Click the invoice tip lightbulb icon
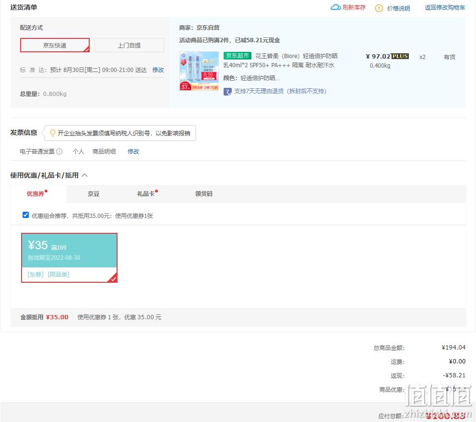 tap(52, 133)
